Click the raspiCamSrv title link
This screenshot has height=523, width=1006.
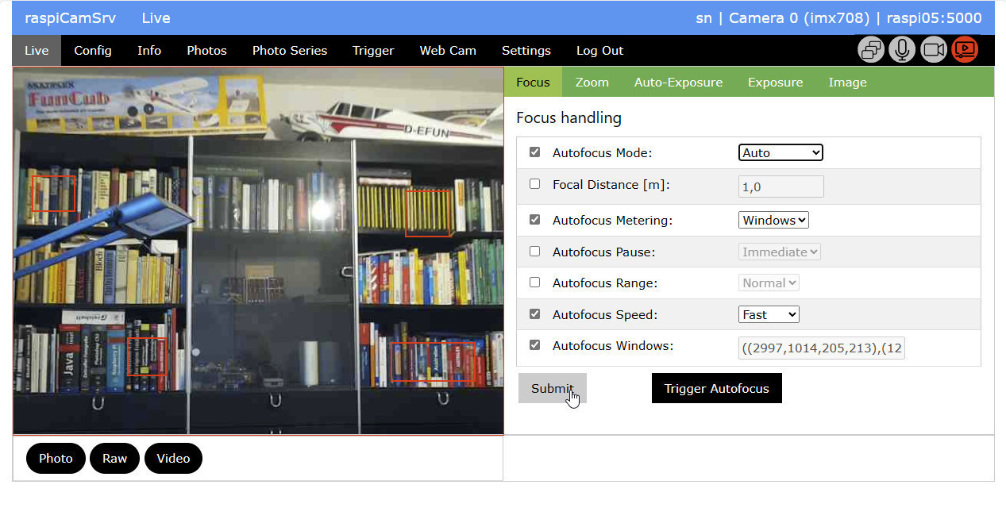(x=70, y=18)
